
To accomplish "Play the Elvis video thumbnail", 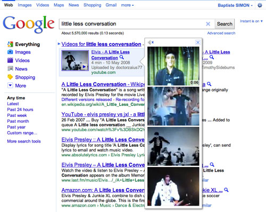I will (75, 61).
